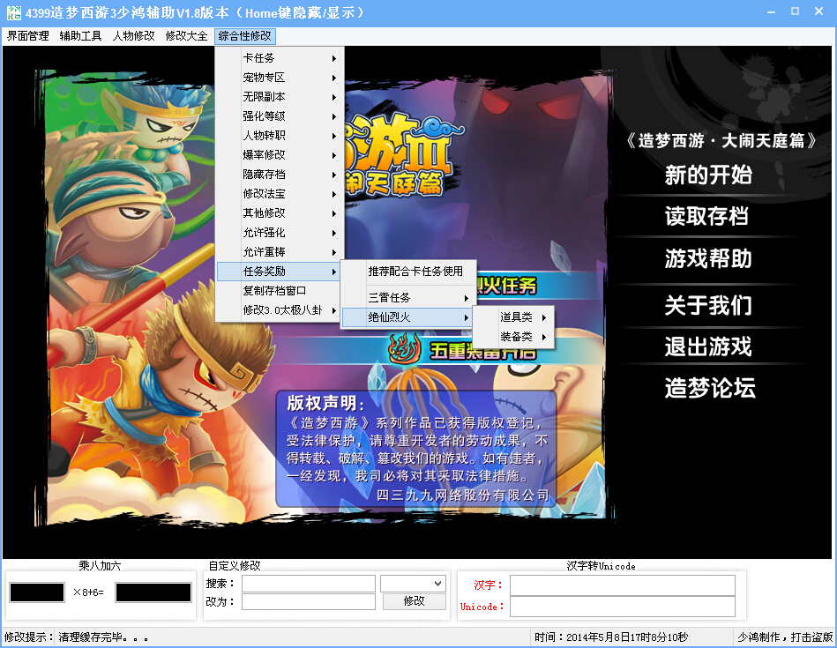Image resolution: width=837 pixels, height=648 pixels.
Task: Focus the 改为 input field
Action: pyautogui.click(x=309, y=601)
